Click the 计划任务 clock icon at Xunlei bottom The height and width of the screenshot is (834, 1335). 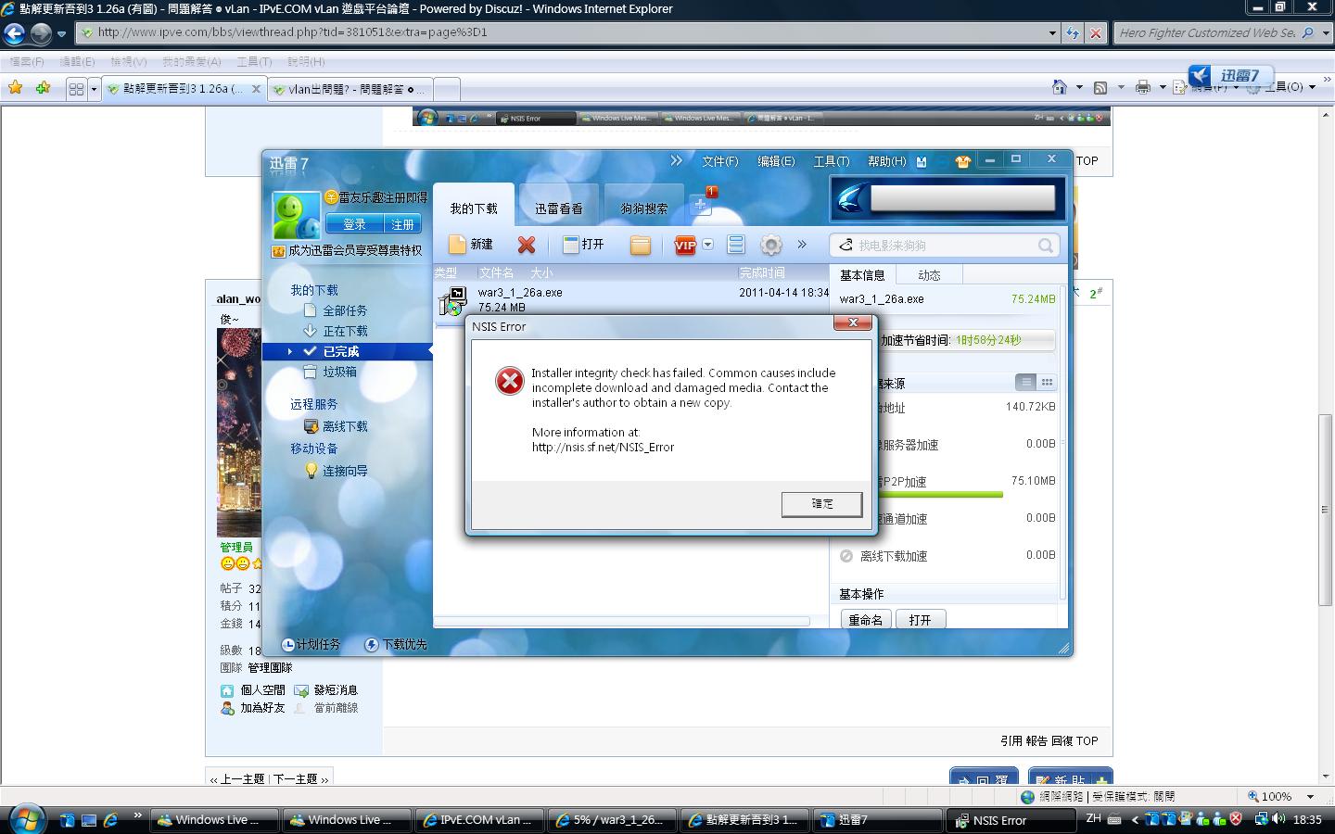[x=287, y=644]
